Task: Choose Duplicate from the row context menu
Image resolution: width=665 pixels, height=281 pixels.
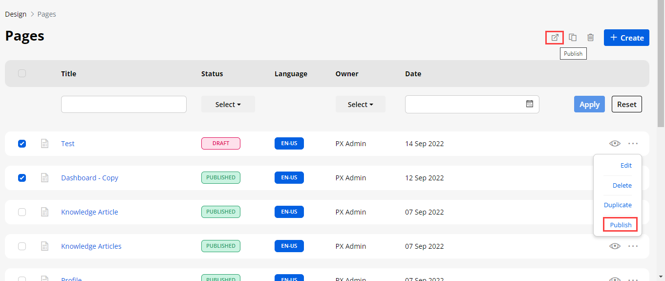Action: [618, 205]
